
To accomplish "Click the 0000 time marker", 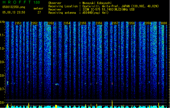I will tap(164, 23).
